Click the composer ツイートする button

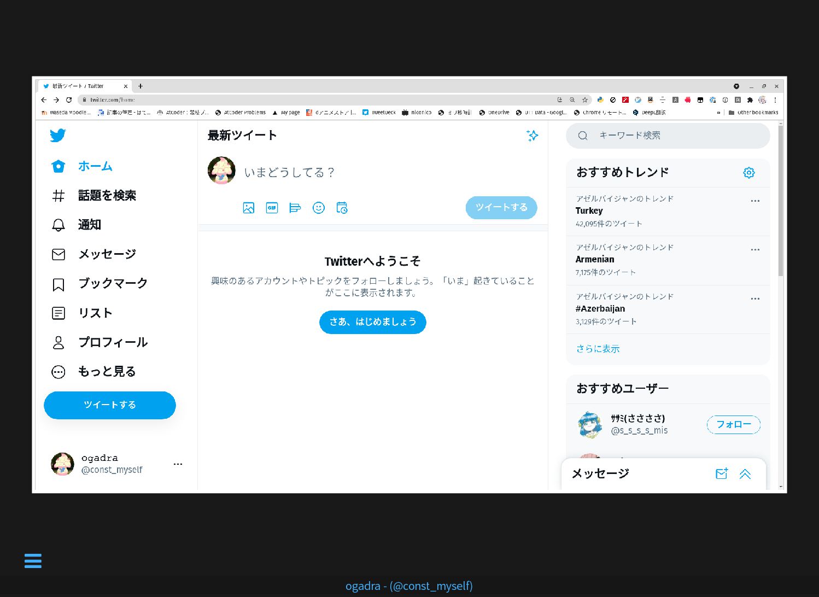(x=501, y=208)
